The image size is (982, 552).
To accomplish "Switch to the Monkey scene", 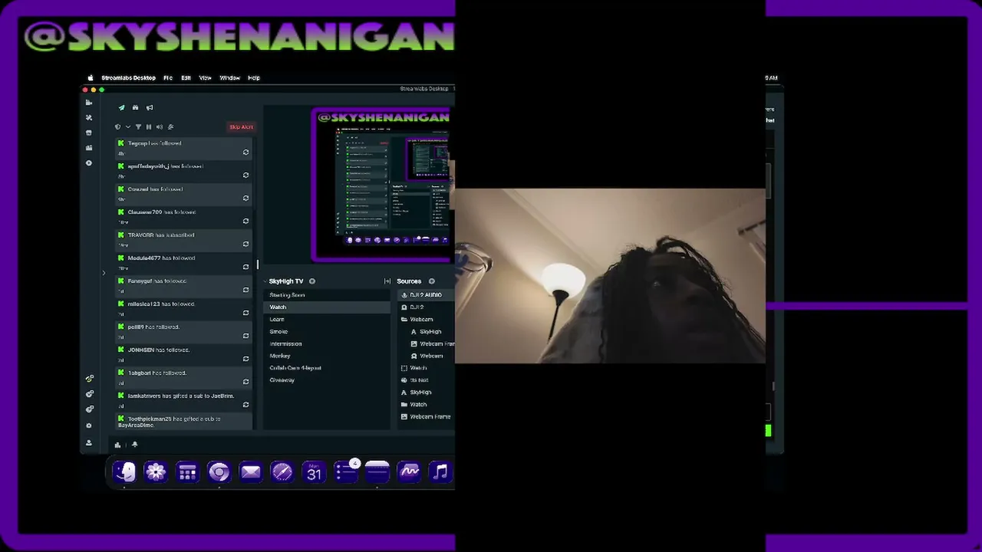I will click(x=327, y=356).
